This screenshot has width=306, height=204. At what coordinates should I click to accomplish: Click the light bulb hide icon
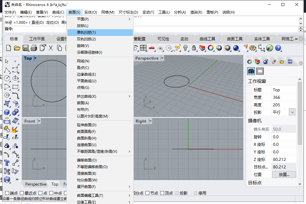click(185, 48)
